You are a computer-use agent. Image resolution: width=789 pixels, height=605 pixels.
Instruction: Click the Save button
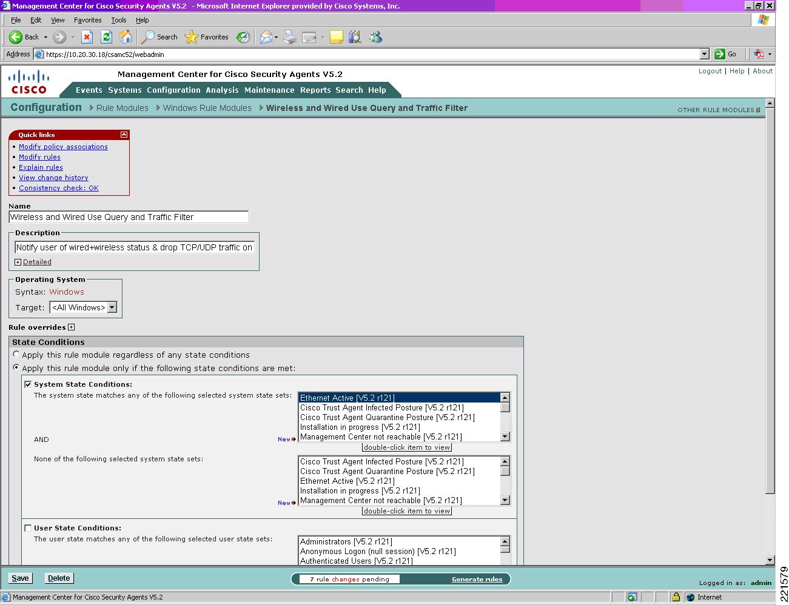coord(20,578)
